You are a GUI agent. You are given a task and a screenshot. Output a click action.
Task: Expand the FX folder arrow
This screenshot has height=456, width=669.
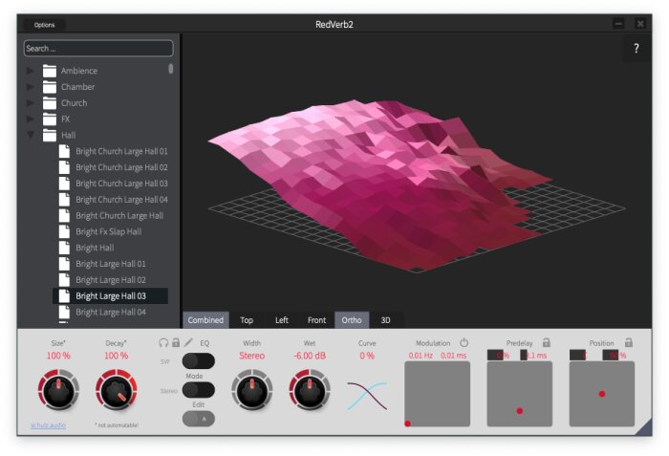(x=30, y=119)
